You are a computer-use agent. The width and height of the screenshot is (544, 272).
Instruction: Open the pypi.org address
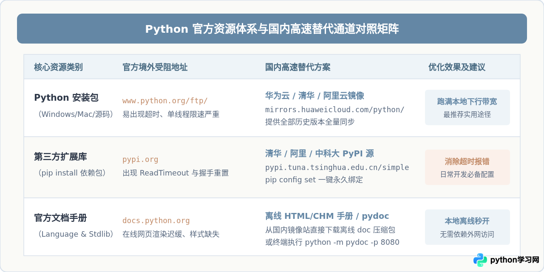(x=140, y=160)
